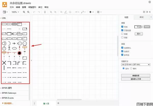
Task: Click the redo arrow icon
Action: (x=39, y=12)
